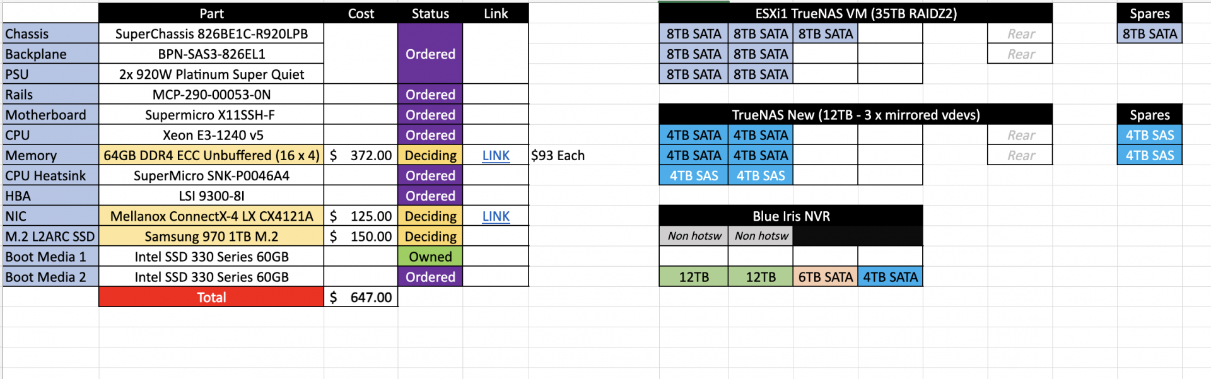
Task: Click the Memory cost cell 372.00
Action: 361,155
